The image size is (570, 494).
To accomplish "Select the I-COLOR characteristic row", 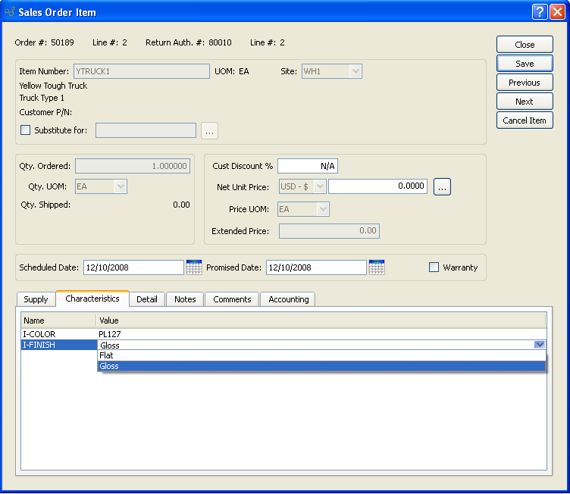I will click(x=39, y=333).
